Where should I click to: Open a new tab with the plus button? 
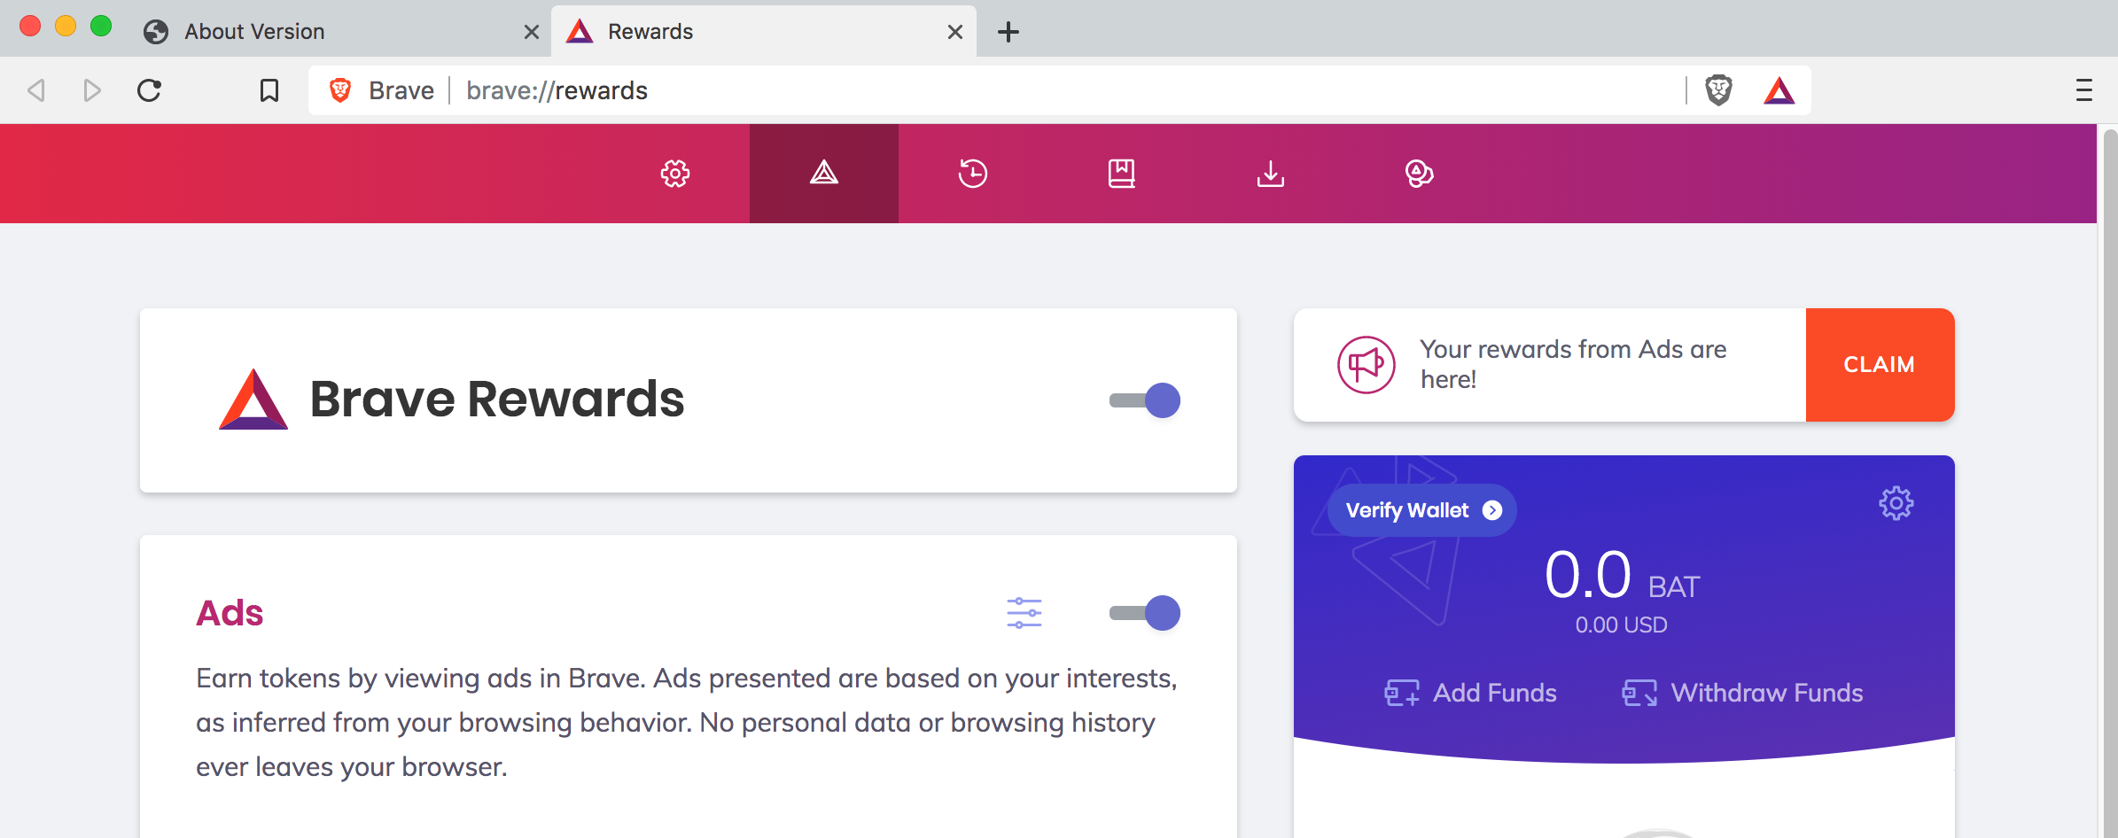point(1008,32)
